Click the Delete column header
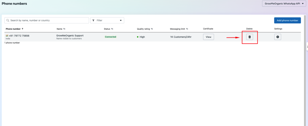The image size is (308, 126). coord(249,29)
